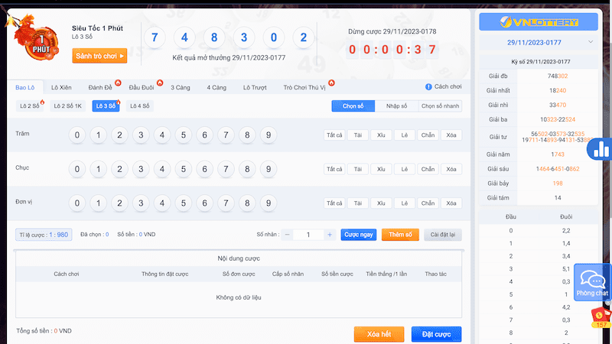
Task: Switch to Nhập số entry mode
Action: [x=396, y=106]
